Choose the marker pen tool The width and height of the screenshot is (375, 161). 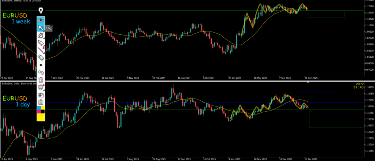[41, 43]
